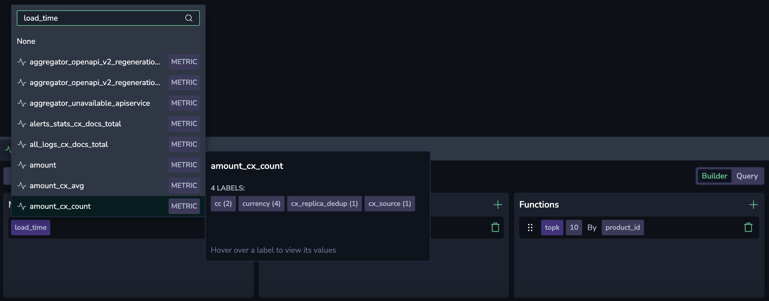This screenshot has height=301, width=769.
Task: Open the load_time metric selector chip
Action: pos(31,228)
